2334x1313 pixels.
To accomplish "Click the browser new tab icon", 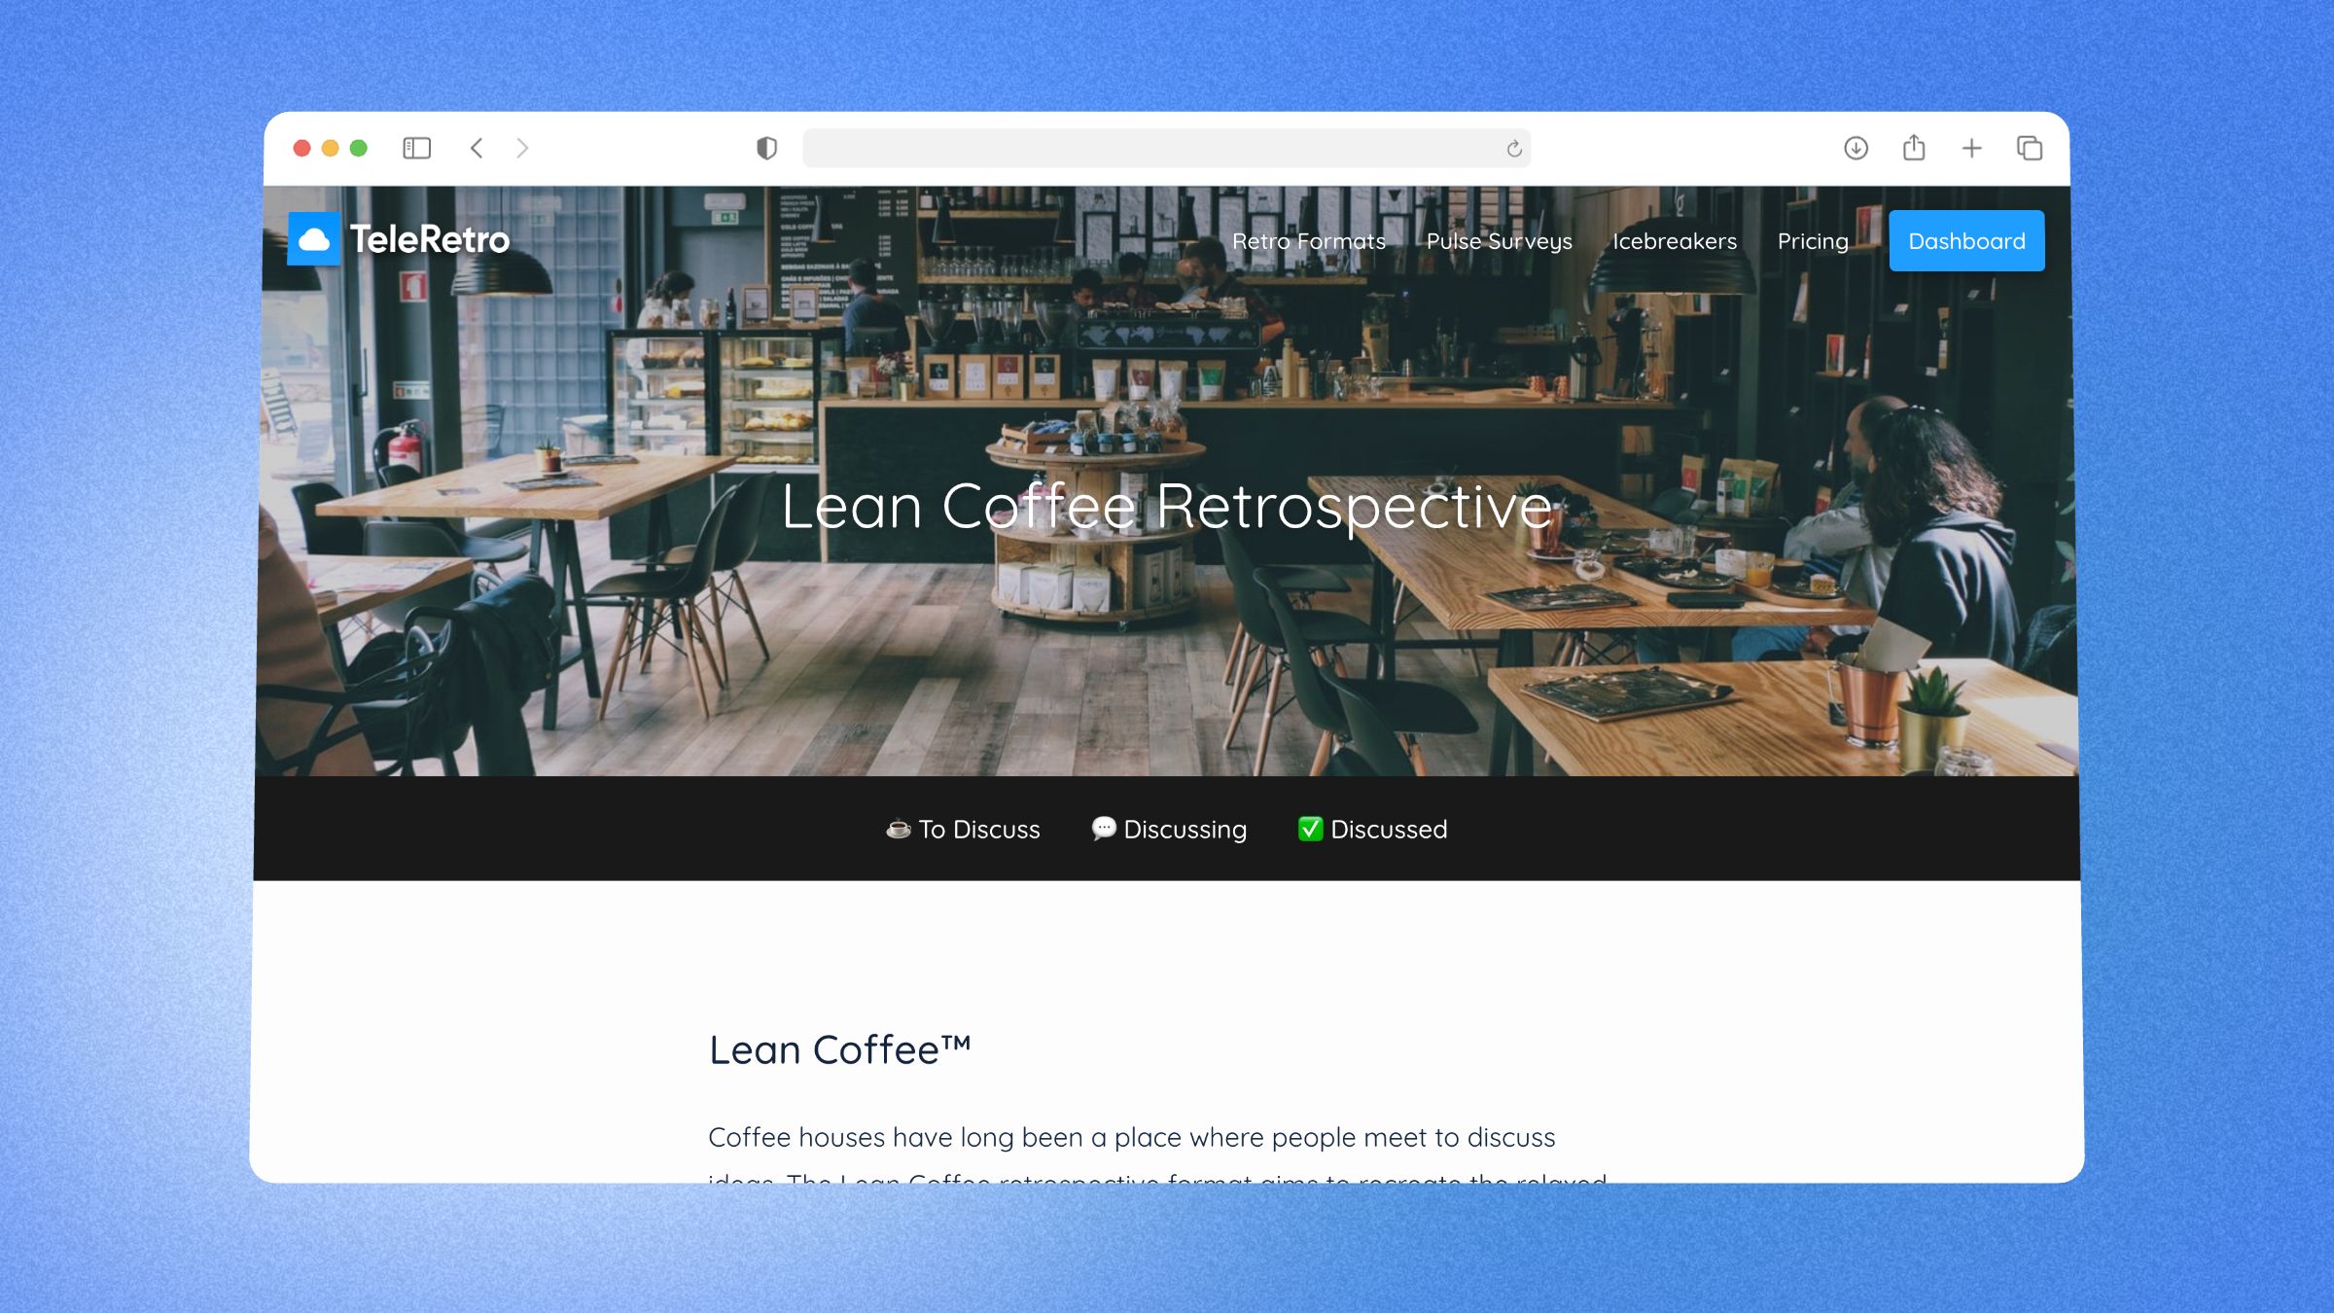I will tap(1970, 148).
